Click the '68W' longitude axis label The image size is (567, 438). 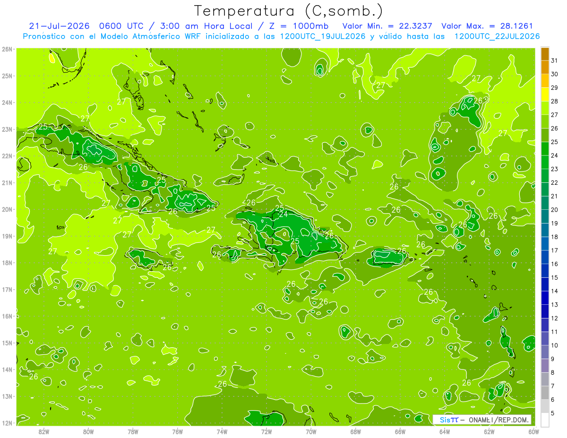pyautogui.click(x=356, y=431)
